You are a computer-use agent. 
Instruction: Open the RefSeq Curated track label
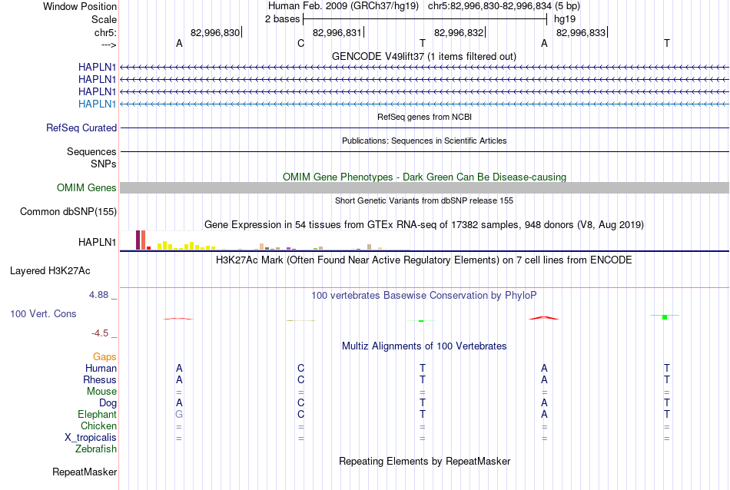(81, 127)
